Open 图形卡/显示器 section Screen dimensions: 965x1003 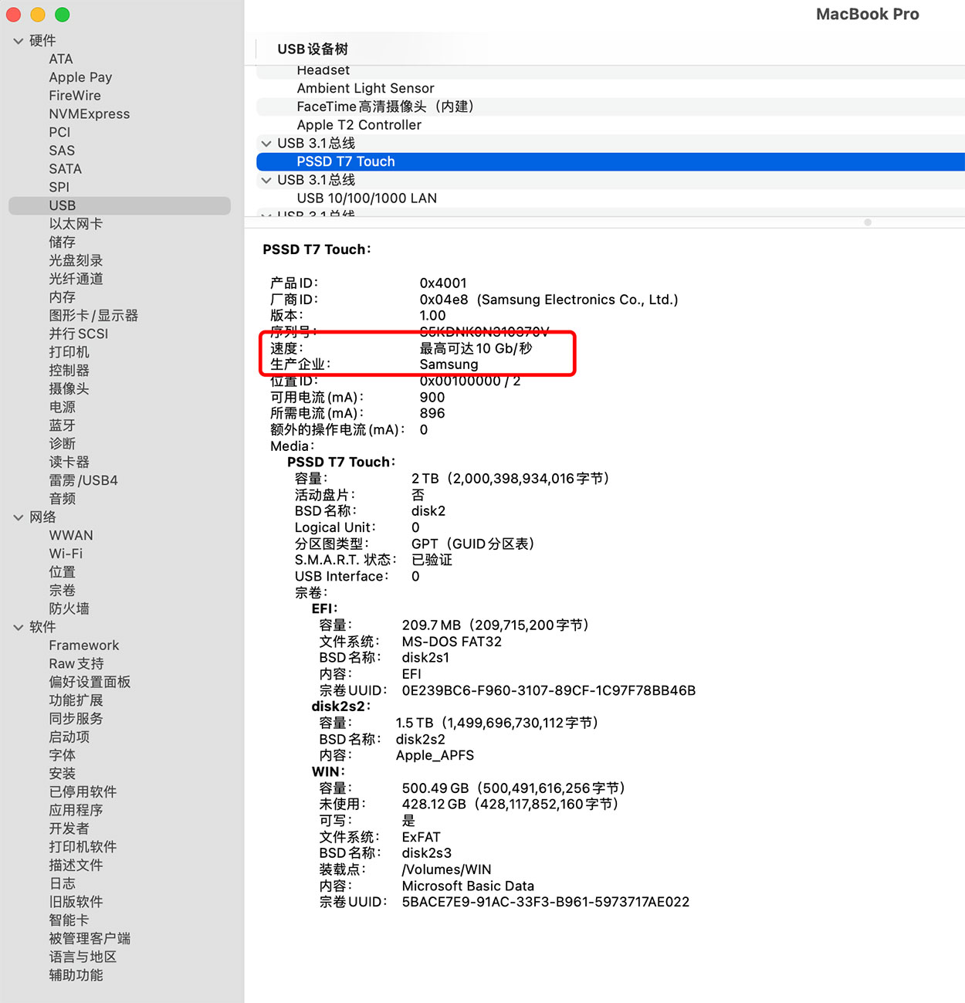93,316
